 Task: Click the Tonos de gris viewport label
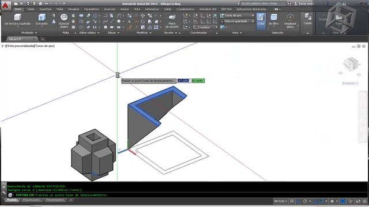[44, 46]
